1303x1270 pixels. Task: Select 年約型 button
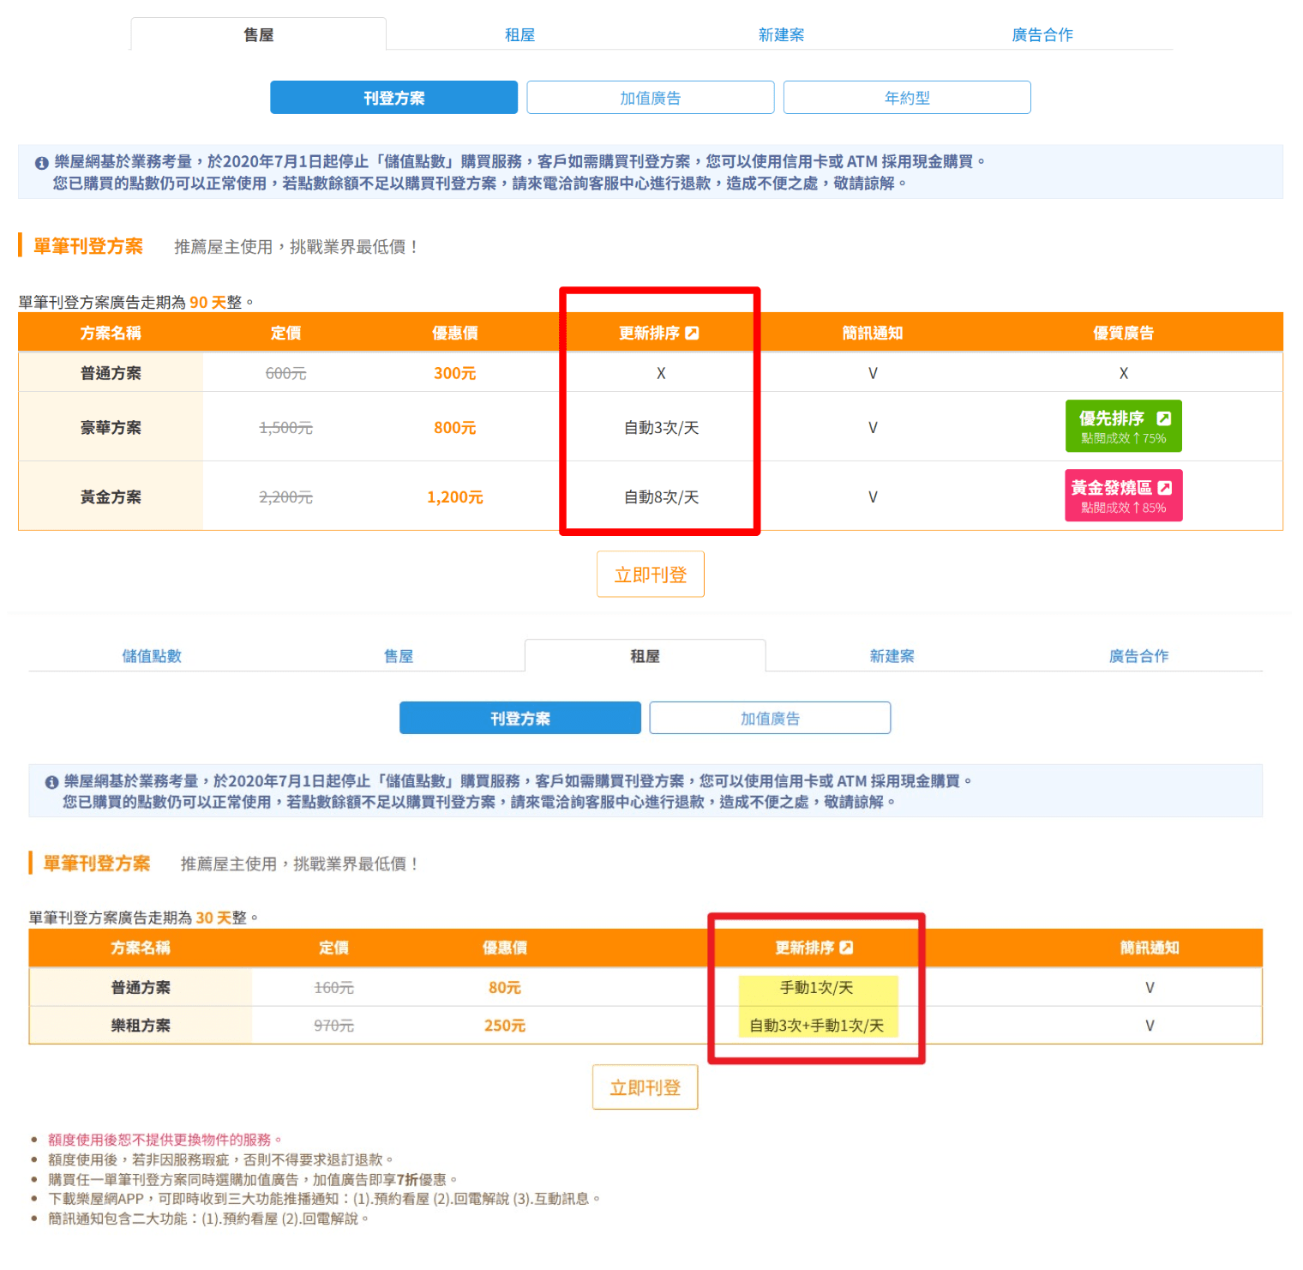(x=907, y=98)
